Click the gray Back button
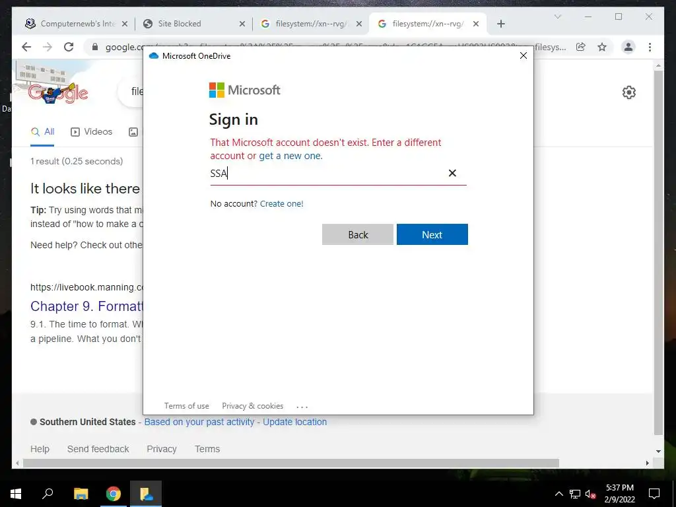The height and width of the screenshot is (507, 676). 357,234
